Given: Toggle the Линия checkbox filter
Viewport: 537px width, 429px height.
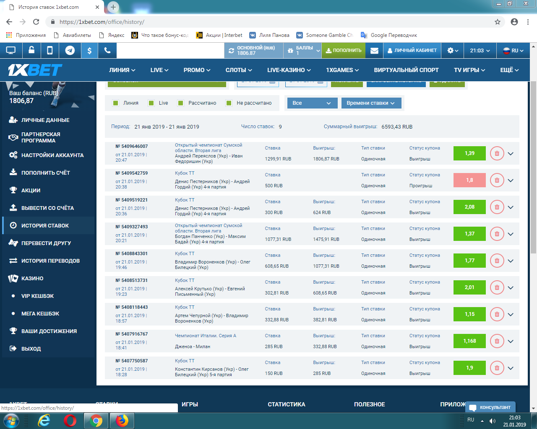Looking at the screenshot, I should point(116,103).
